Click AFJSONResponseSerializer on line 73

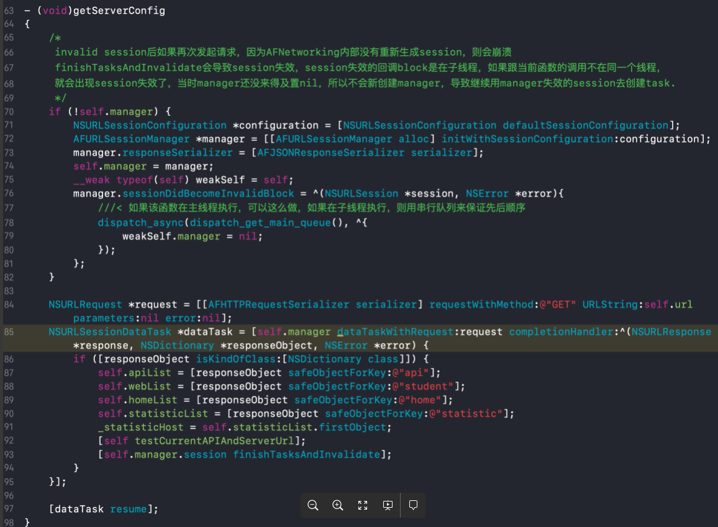pyautogui.click(x=330, y=153)
